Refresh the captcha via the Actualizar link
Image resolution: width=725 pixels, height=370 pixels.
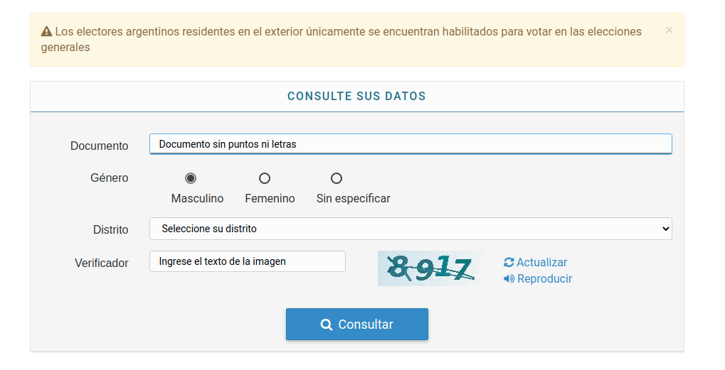tap(541, 263)
